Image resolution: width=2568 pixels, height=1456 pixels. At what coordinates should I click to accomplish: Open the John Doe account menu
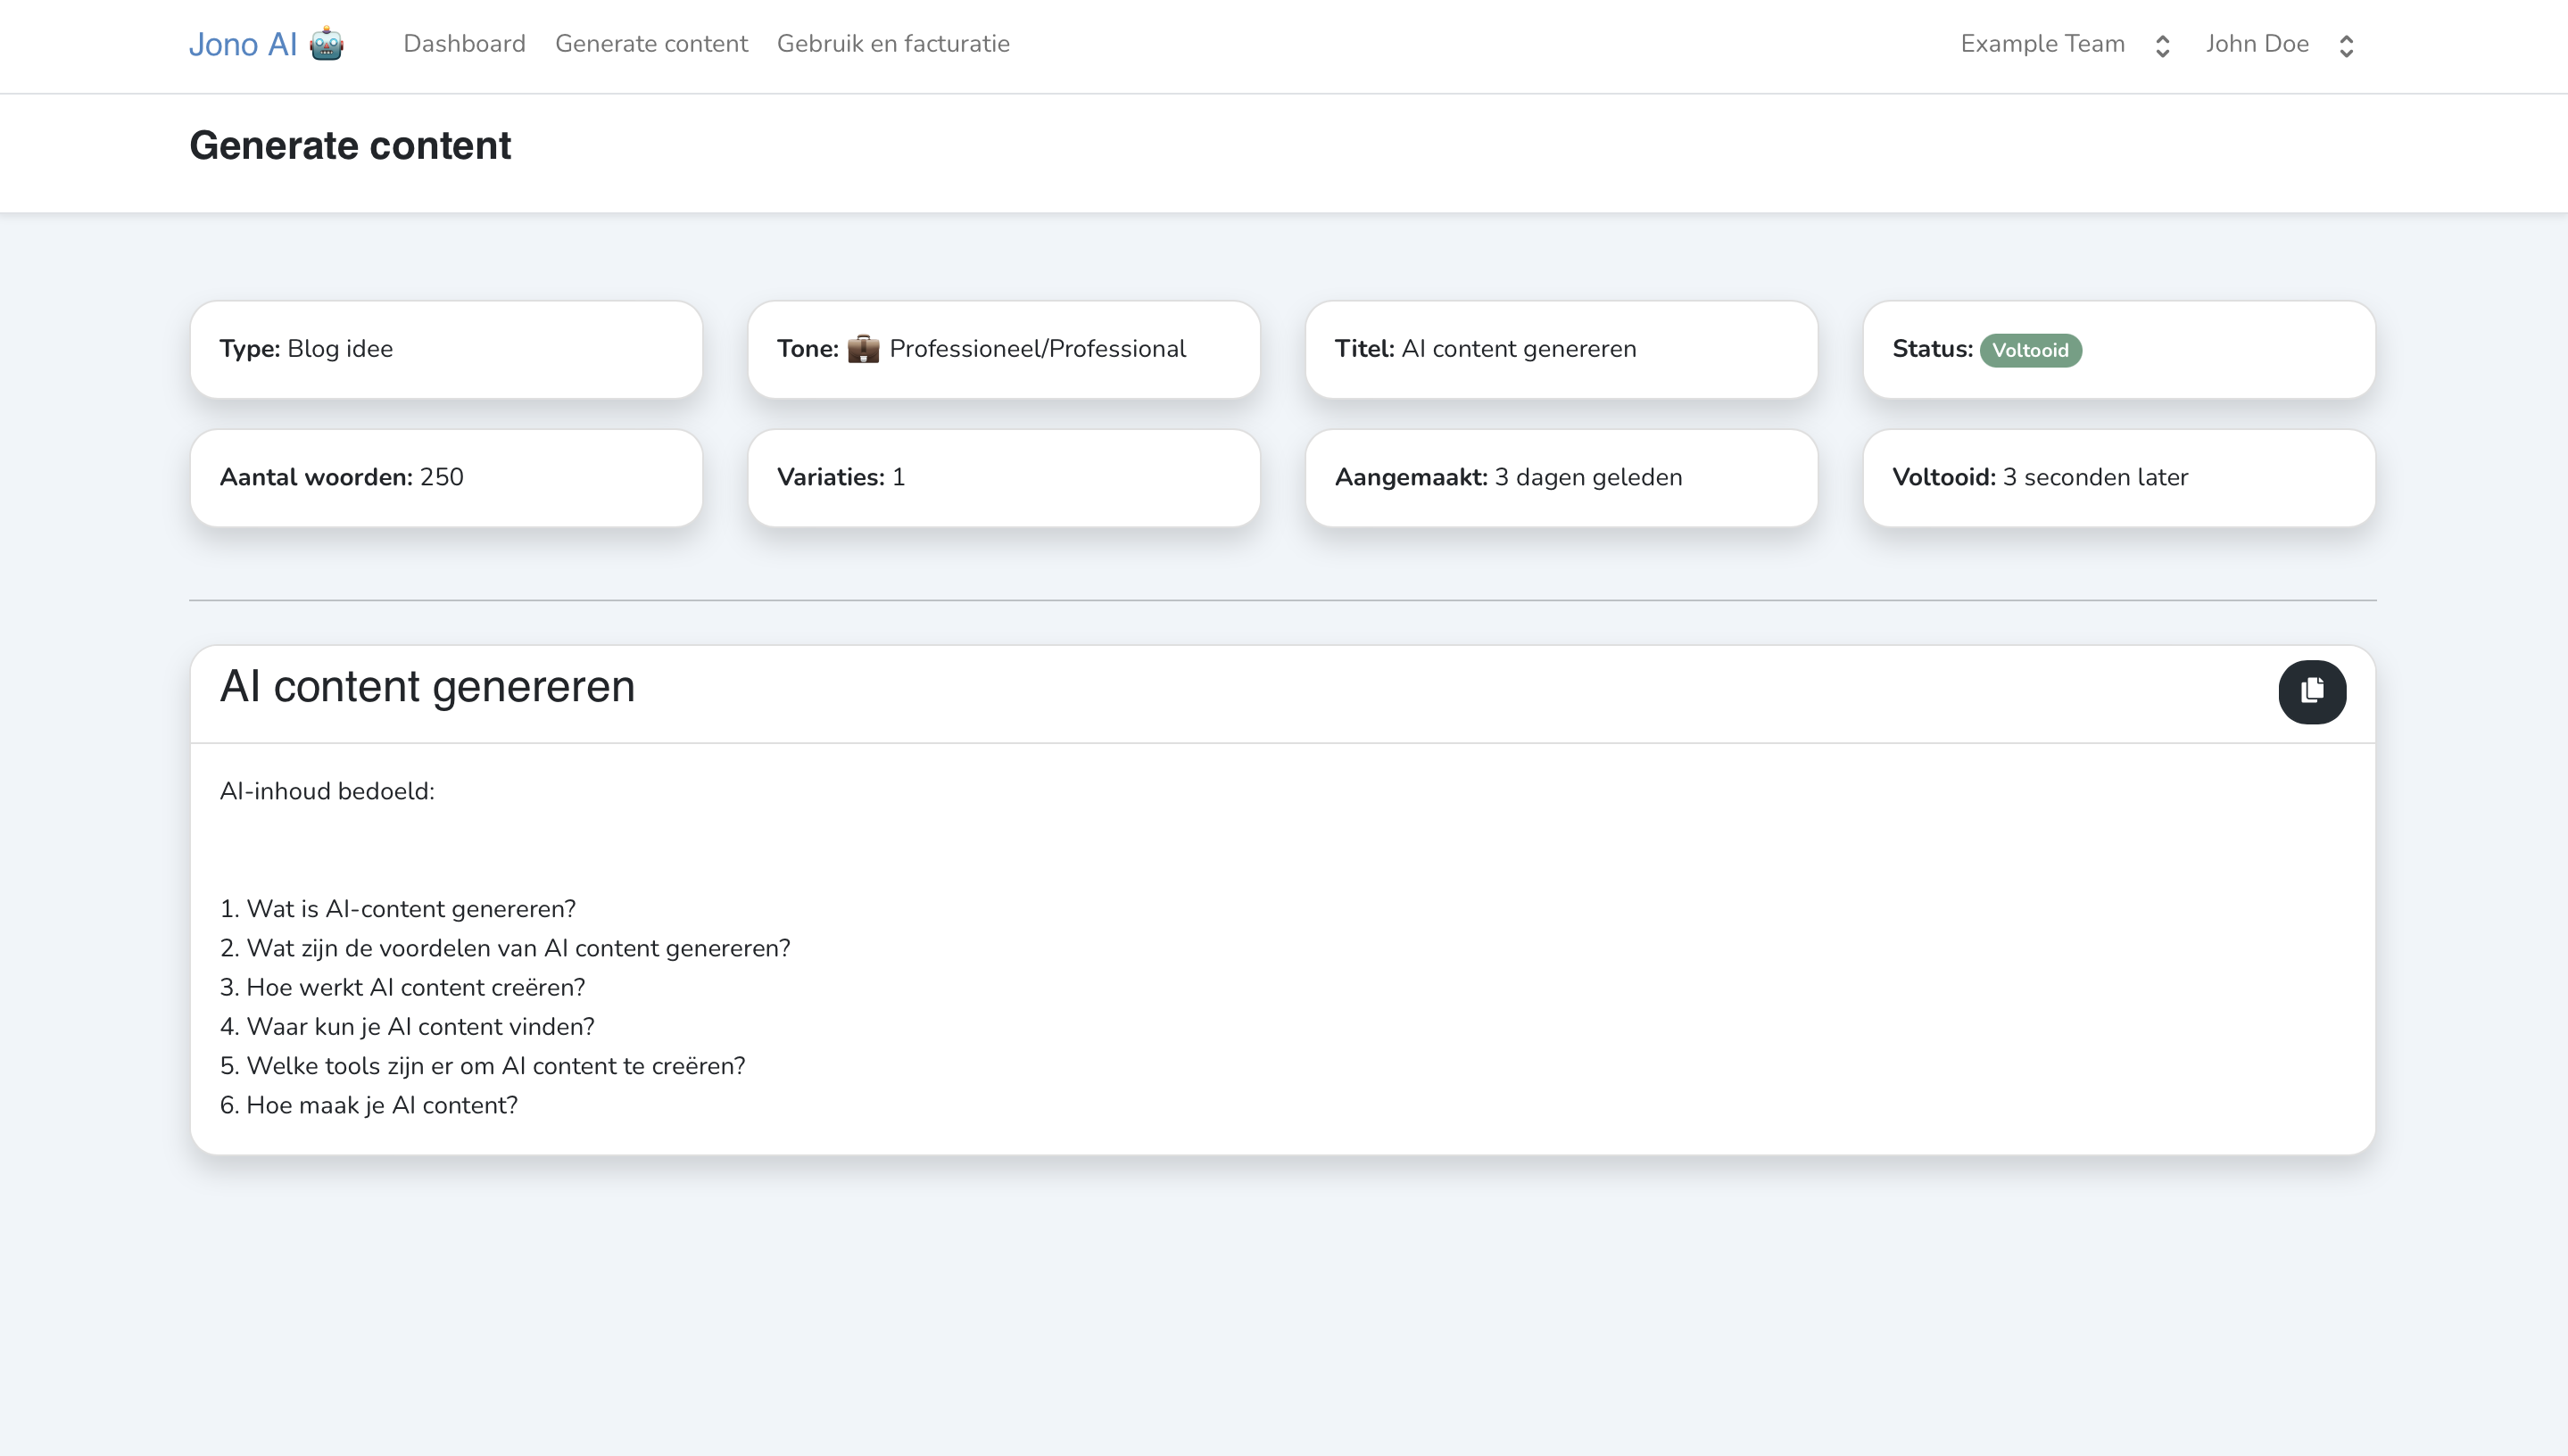[x=2258, y=44]
